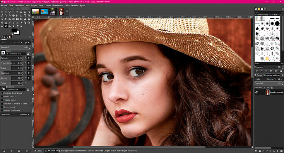Select the Eraser tool

[17, 23]
